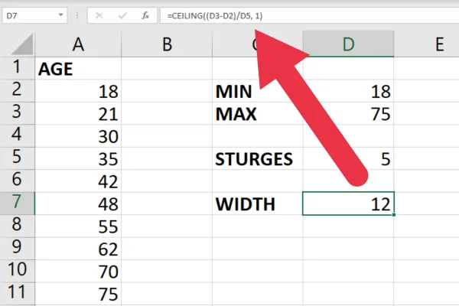This screenshot has width=459, height=306.
Task: Click the cell containing 35
Action: [78, 158]
